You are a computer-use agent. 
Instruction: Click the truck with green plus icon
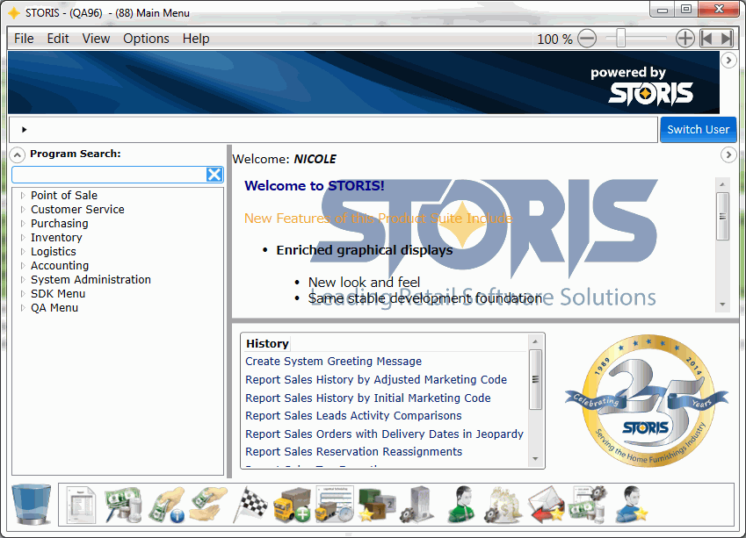coord(293,505)
